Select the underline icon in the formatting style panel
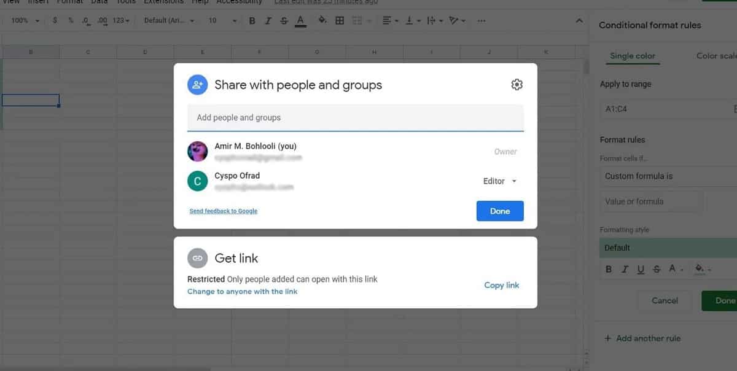737x371 pixels. [641, 269]
